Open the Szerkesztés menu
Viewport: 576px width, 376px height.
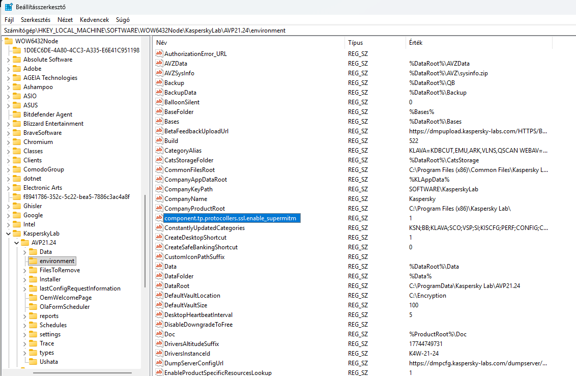pos(36,20)
